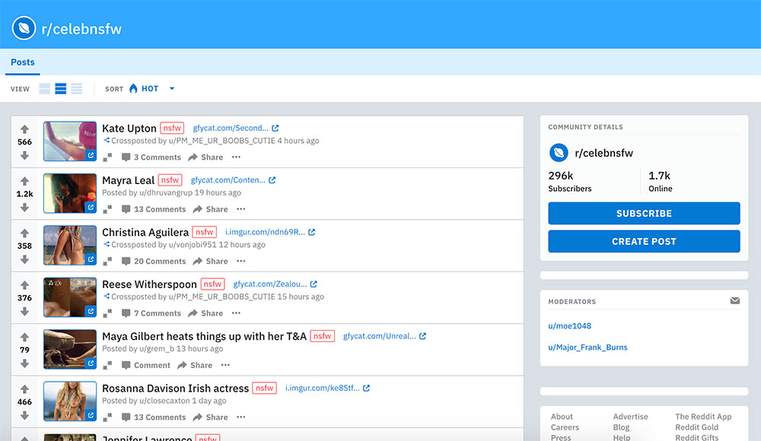Image resolution: width=761 pixels, height=441 pixels.
Task: Downvote the Mayra Leal post
Action: tap(25, 207)
